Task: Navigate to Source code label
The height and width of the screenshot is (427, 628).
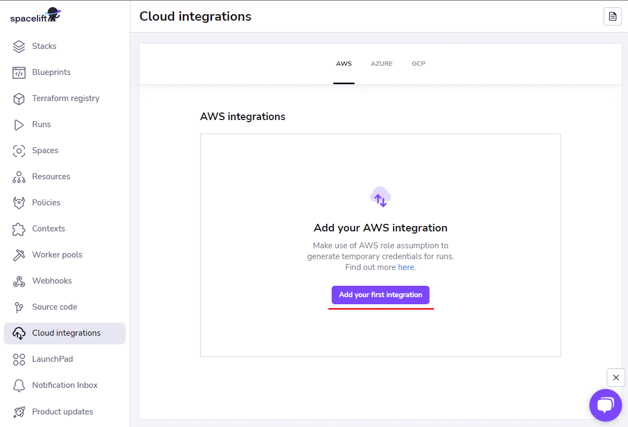Action: [54, 307]
